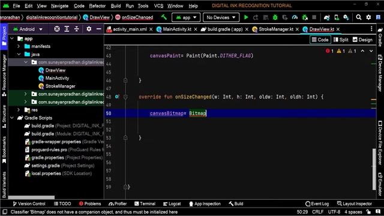
Task: Open the Emulator side tool window
Action: click(380, 184)
